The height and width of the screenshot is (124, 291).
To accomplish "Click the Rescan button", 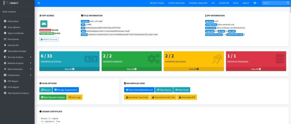I will 46,90.
